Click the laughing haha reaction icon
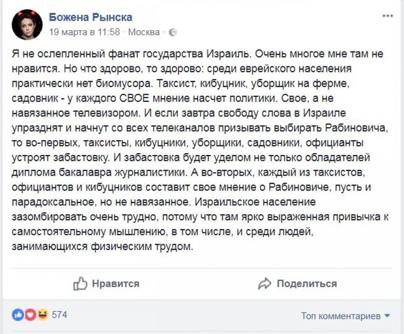 (42, 315)
